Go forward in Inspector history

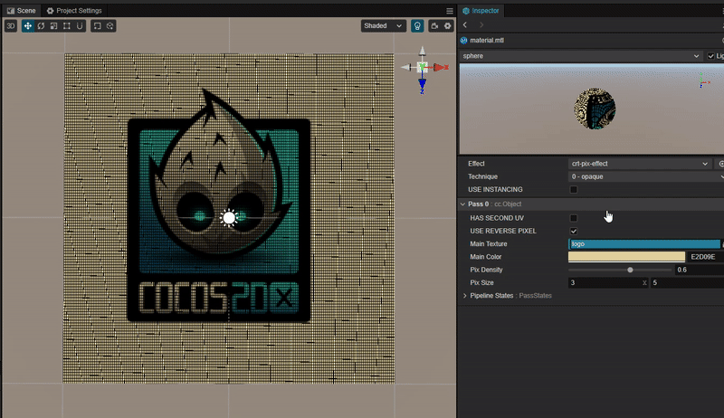[x=481, y=25]
